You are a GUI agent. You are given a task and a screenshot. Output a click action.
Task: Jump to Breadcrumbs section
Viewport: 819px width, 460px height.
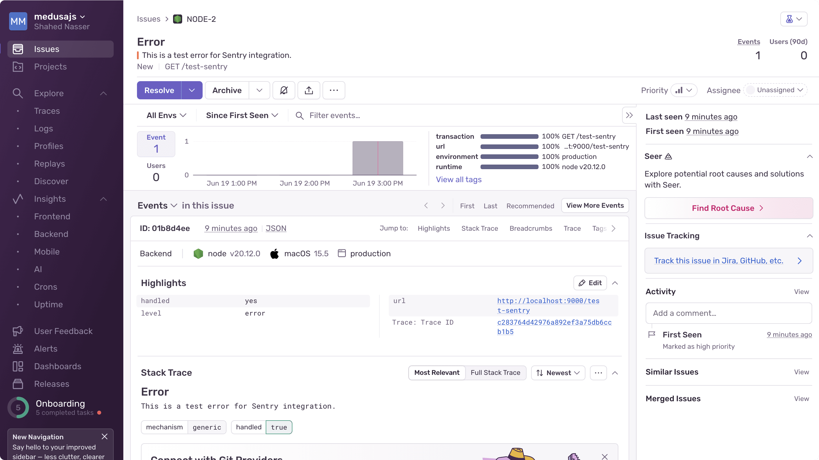530,228
